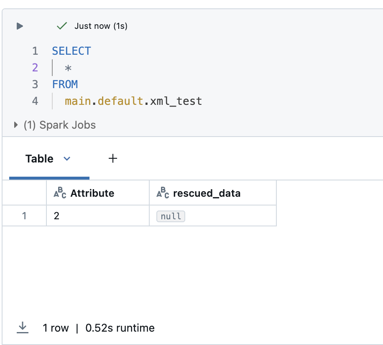The height and width of the screenshot is (345, 383).
Task: Click the green checkmark execution status icon
Action: (61, 25)
